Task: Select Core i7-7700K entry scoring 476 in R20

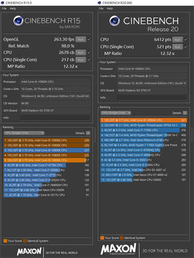Action: coord(144,130)
